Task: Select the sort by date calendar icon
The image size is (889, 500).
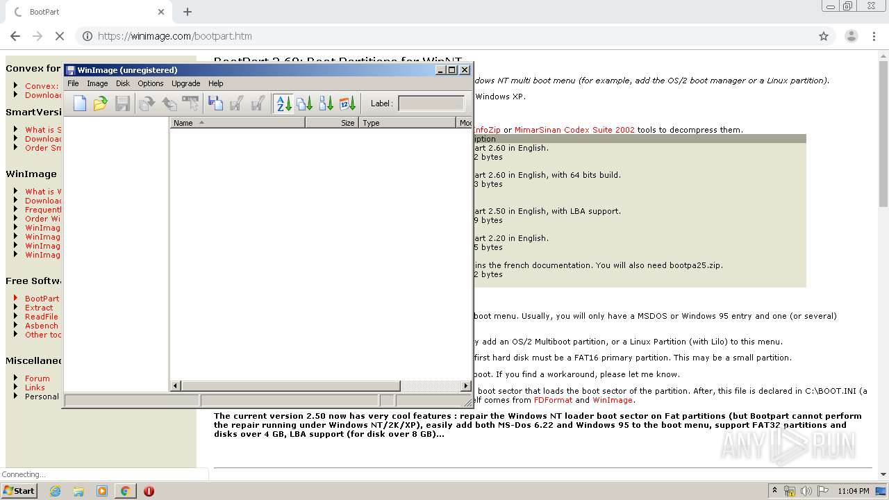Action: [x=348, y=103]
